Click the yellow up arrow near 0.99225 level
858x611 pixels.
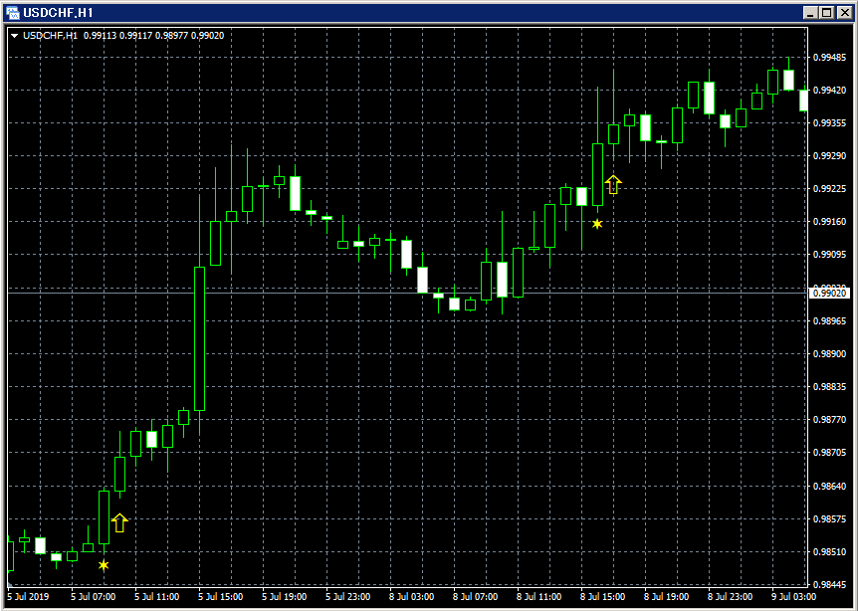point(613,184)
